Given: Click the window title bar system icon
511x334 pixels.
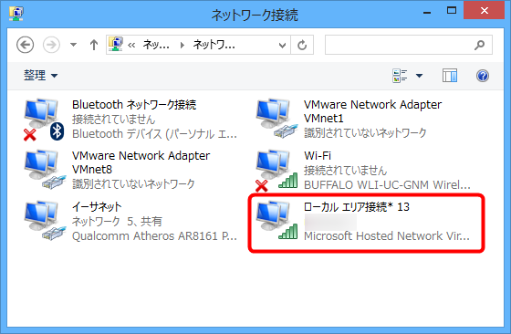Looking at the screenshot, I should (16, 14).
